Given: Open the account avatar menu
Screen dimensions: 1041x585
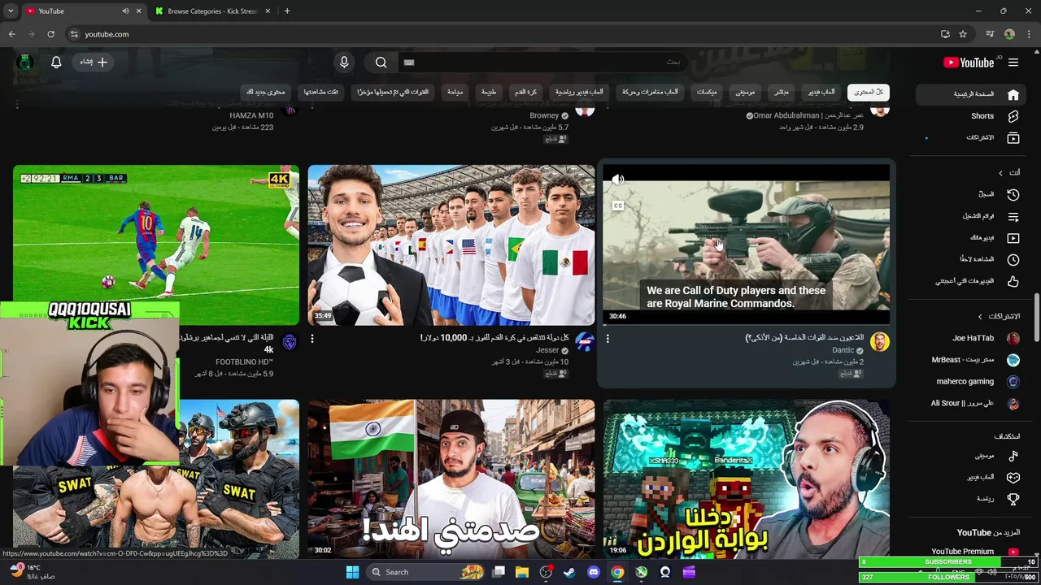Looking at the screenshot, I should (x=24, y=62).
